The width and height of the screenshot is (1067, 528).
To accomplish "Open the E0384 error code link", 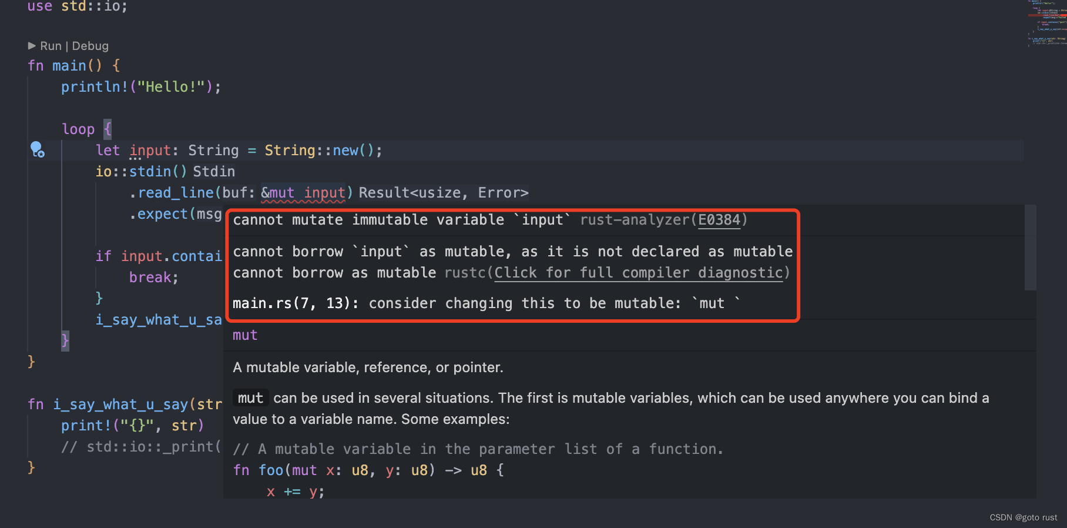I will pyautogui.click(x=719, y=220).
